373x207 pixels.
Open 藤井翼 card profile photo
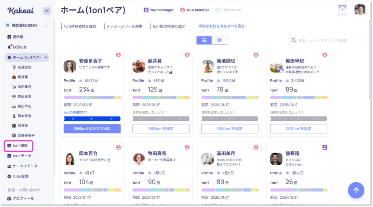point(139,66)
